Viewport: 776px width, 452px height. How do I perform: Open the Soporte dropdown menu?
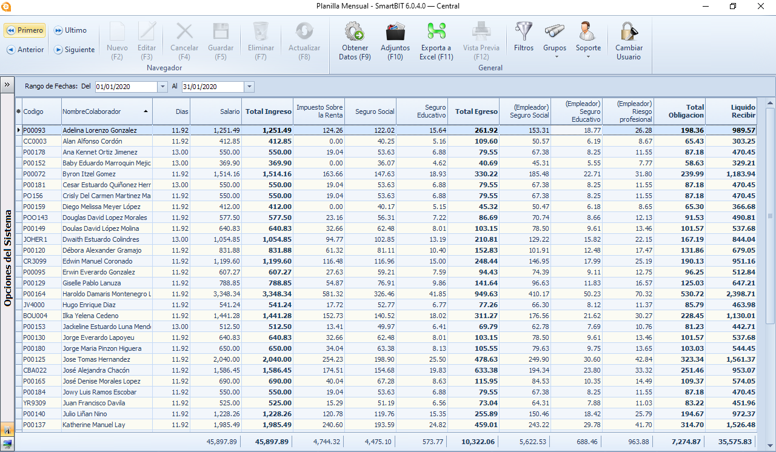tap(588, 41)
